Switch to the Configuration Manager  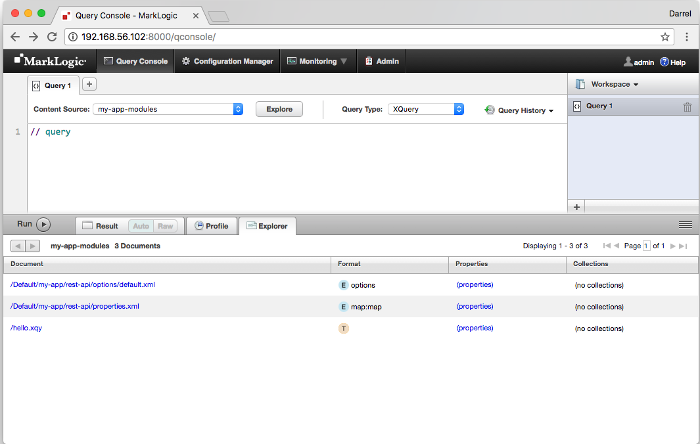227,60
